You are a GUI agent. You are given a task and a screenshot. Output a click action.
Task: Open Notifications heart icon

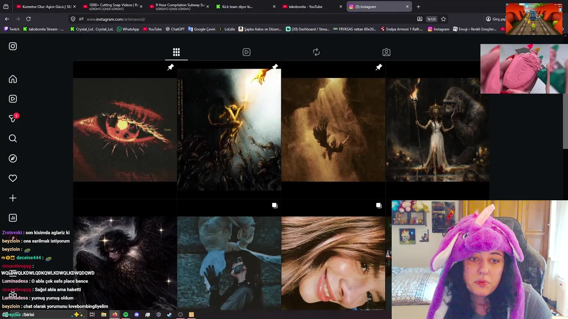(x=13, y=178)
